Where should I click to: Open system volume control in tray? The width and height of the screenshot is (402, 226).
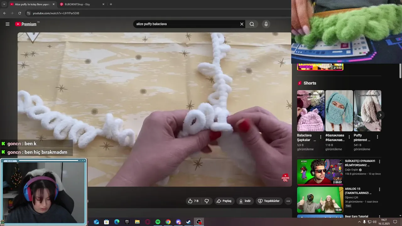(374, 222)
